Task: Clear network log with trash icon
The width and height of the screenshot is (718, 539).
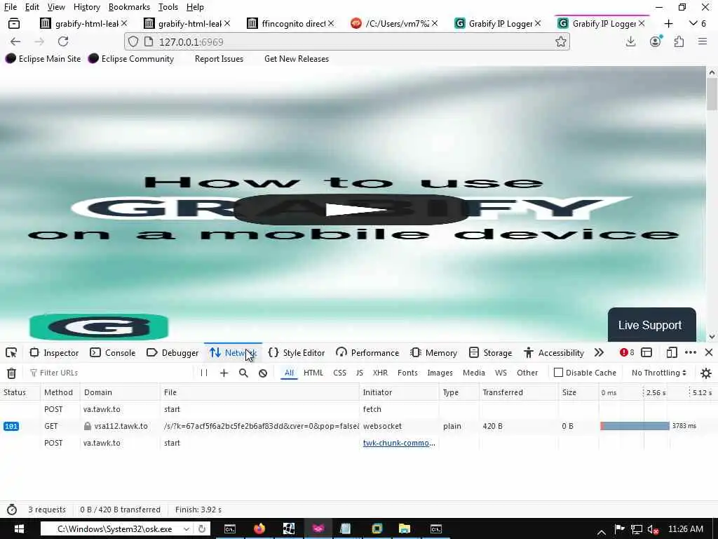Action: click(x=11, y=373)
